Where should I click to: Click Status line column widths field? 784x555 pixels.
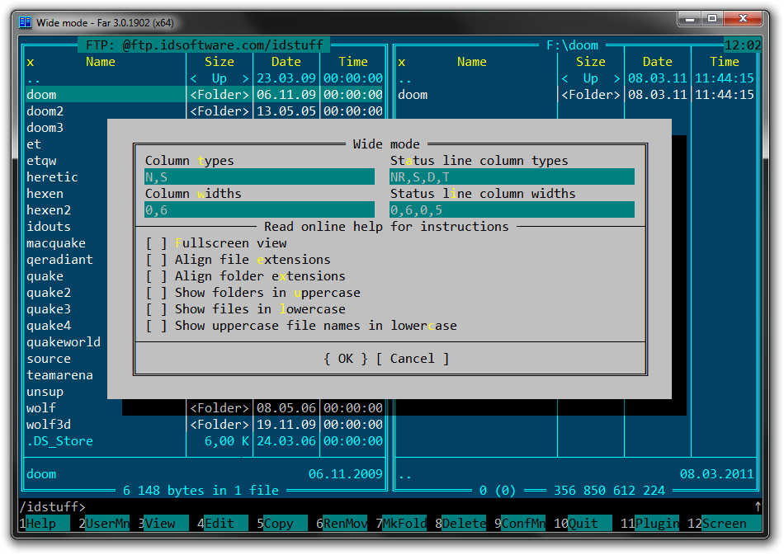pos(512,210)
